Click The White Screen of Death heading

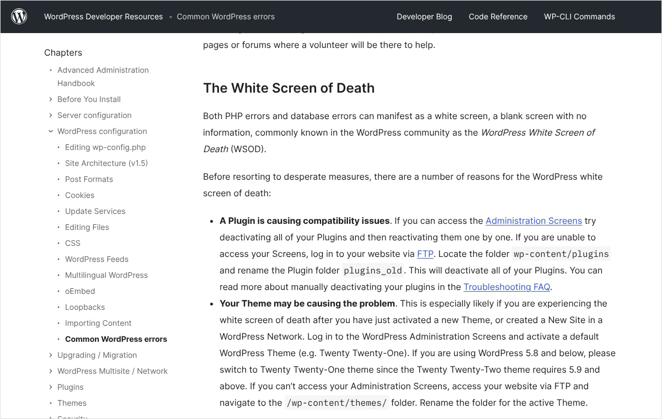tap(289, 88)
